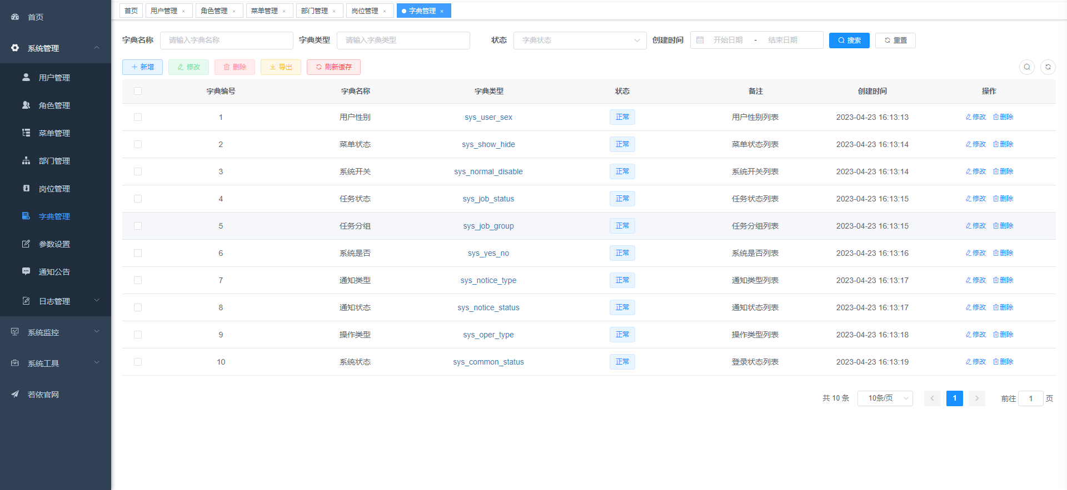Expand the 日志管理 submenu chevron

tap(97, 300)
